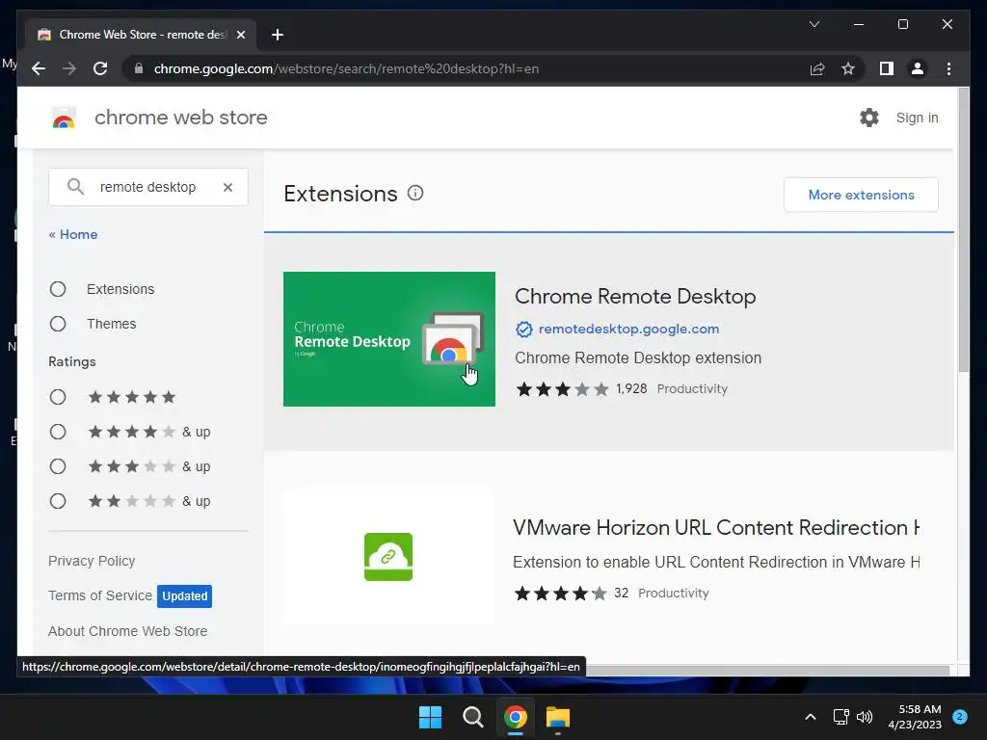Click the Updated badge
987x740 pixels.
tap(184, 595)
